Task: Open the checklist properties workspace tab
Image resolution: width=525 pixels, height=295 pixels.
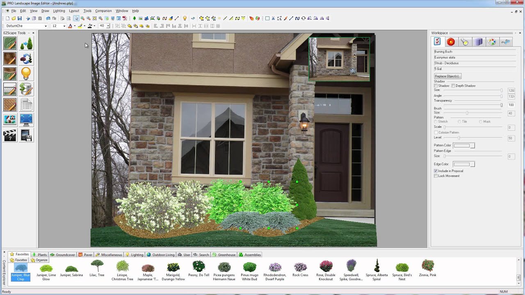Action: point(437,42)
